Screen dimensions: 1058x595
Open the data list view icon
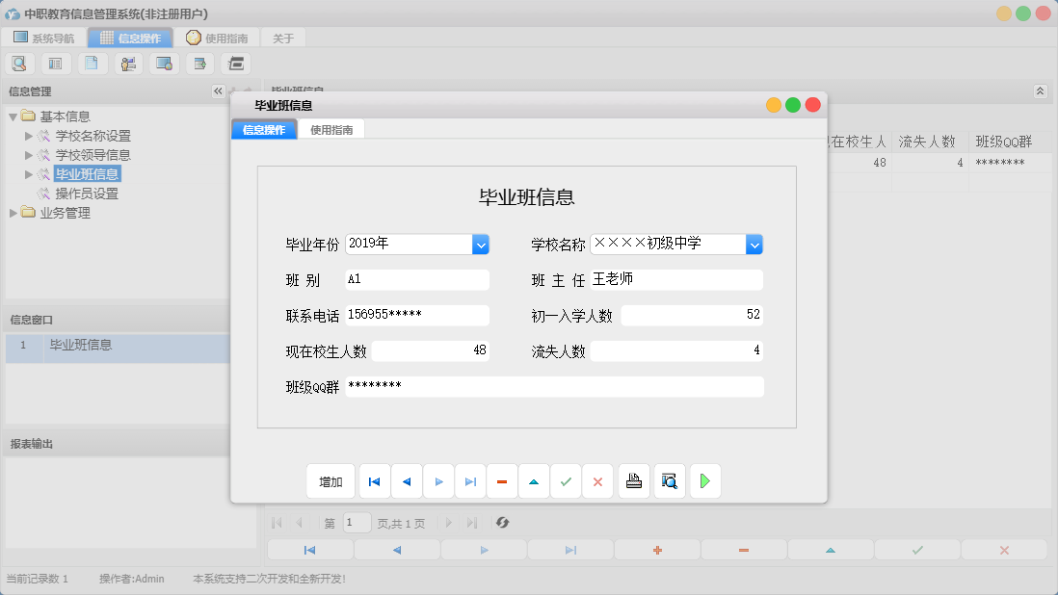[55, 63]
